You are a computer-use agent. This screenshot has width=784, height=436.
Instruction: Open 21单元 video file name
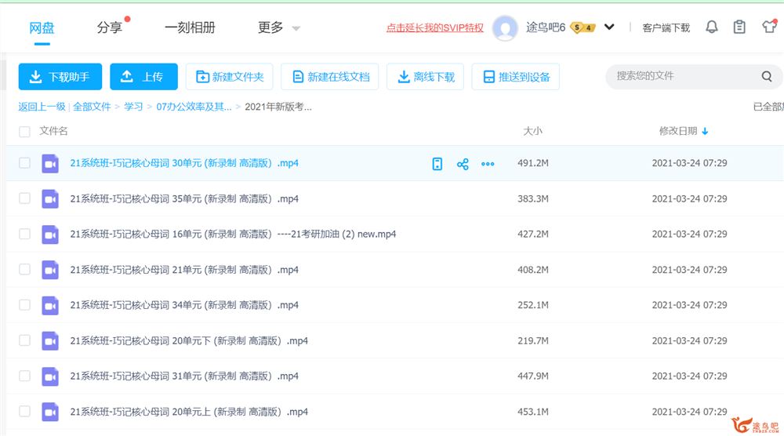click(x=184, y=270)
